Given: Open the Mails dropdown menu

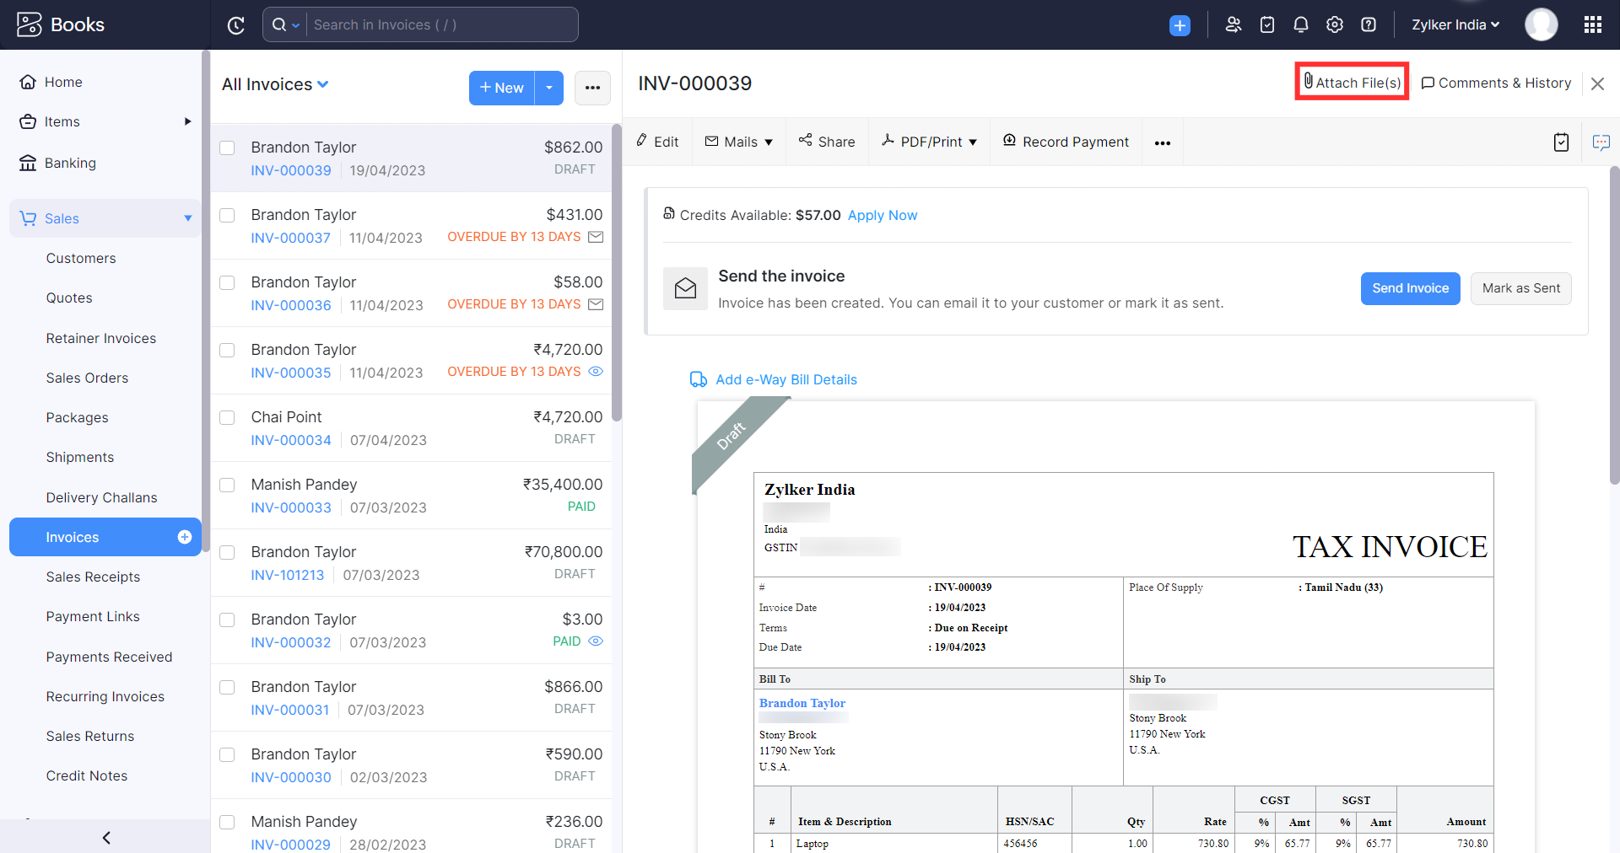Looking at the screenshot, I should pos(739,142).
